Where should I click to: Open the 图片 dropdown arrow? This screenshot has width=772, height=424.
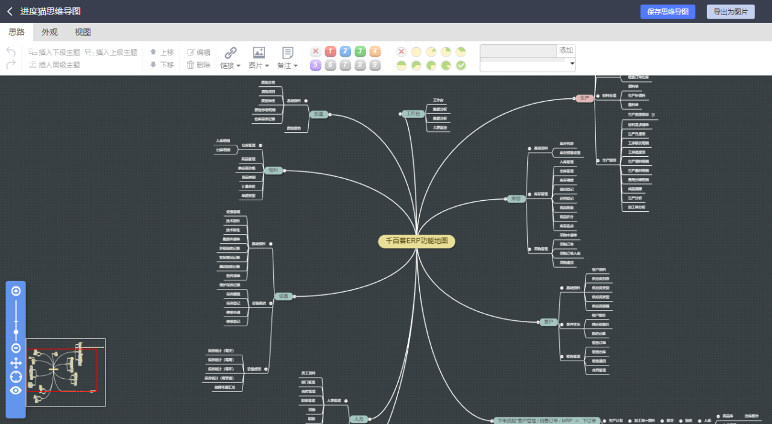(267, 66)
